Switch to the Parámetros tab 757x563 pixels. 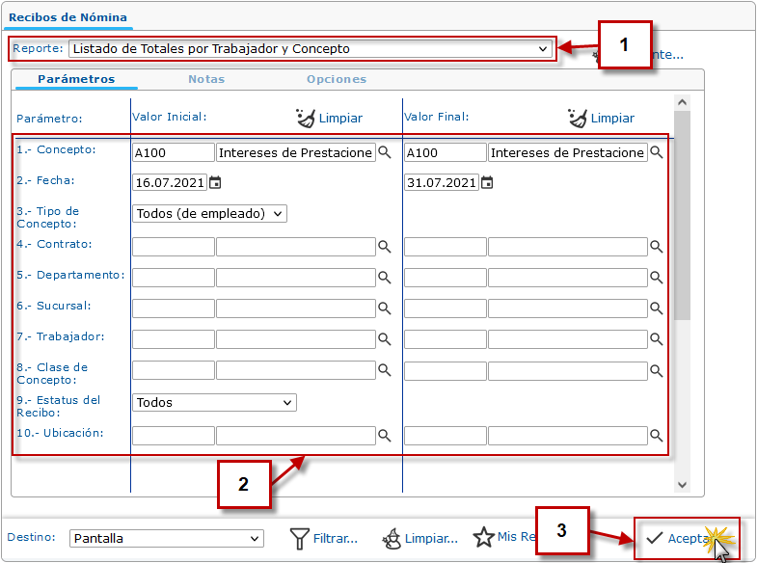tap(76, 79)
